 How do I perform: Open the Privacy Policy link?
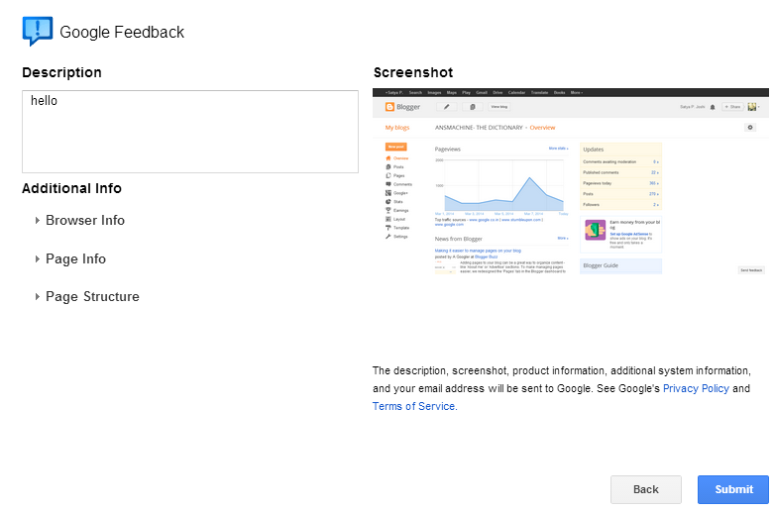pyautogui.click(x=696, y=388)
